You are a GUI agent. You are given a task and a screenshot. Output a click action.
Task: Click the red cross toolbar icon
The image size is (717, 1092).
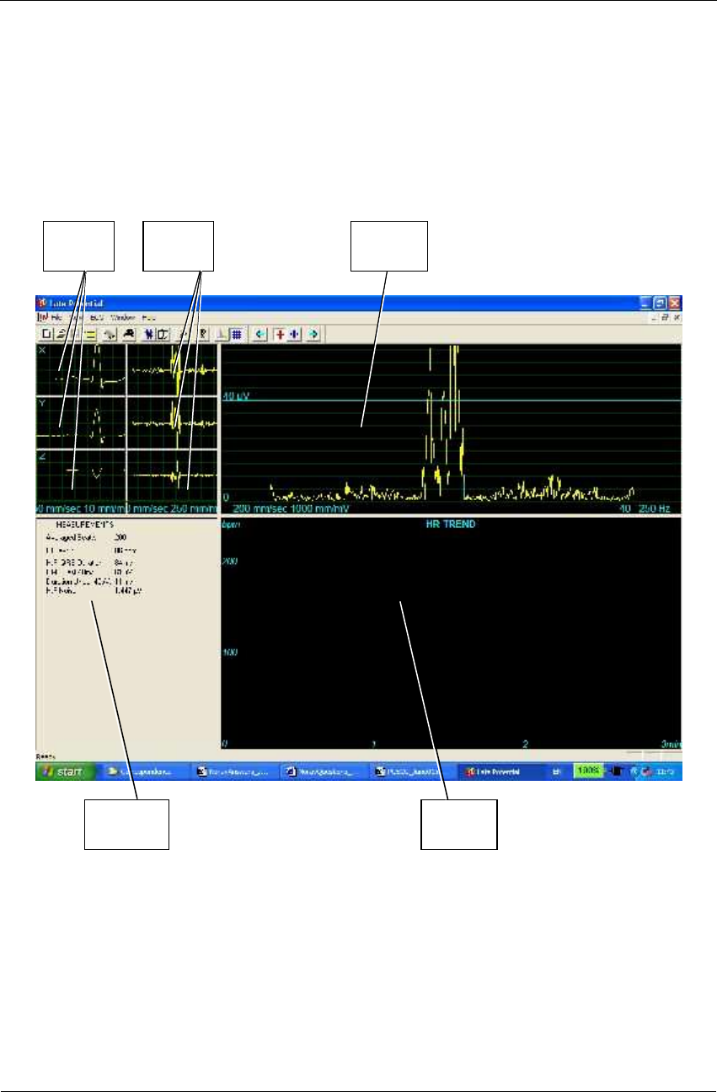(280, 334)
